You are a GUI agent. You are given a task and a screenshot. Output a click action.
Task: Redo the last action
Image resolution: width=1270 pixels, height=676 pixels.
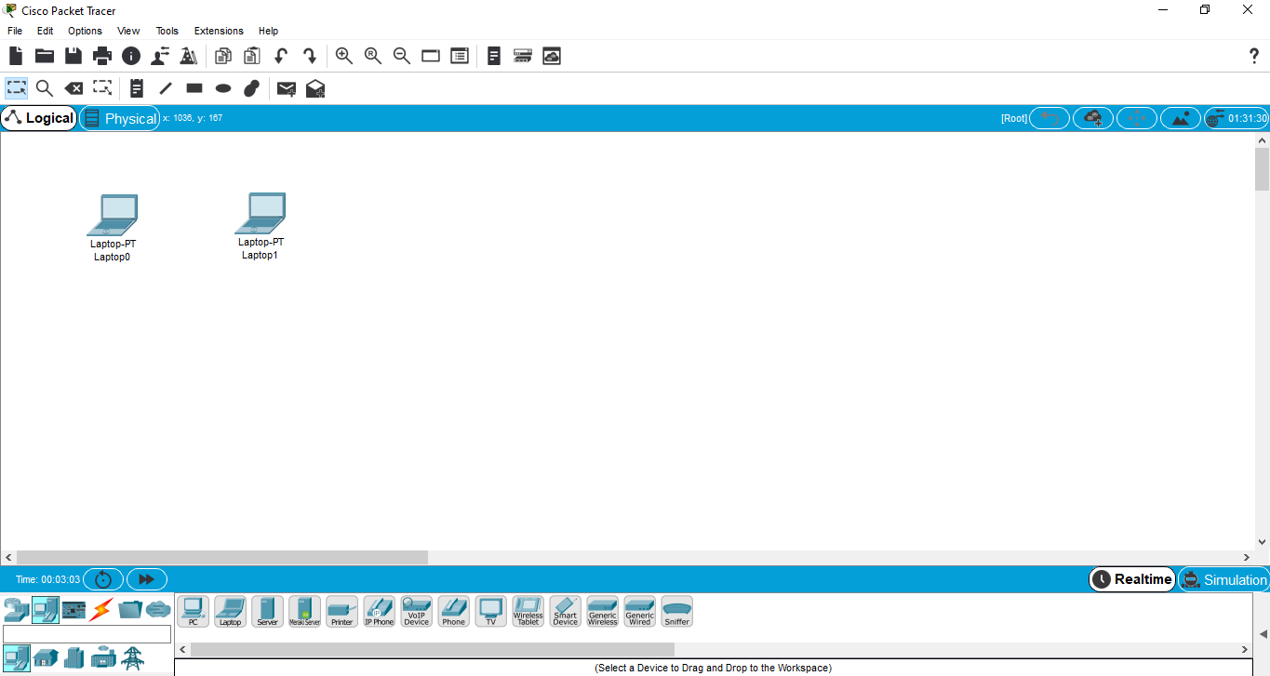click(x=310, y=56)
